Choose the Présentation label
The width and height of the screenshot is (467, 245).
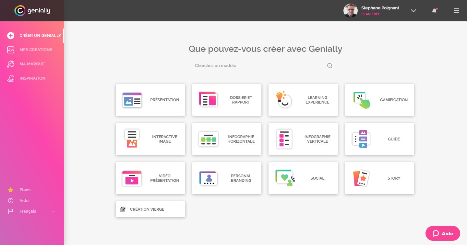(165, 100)
